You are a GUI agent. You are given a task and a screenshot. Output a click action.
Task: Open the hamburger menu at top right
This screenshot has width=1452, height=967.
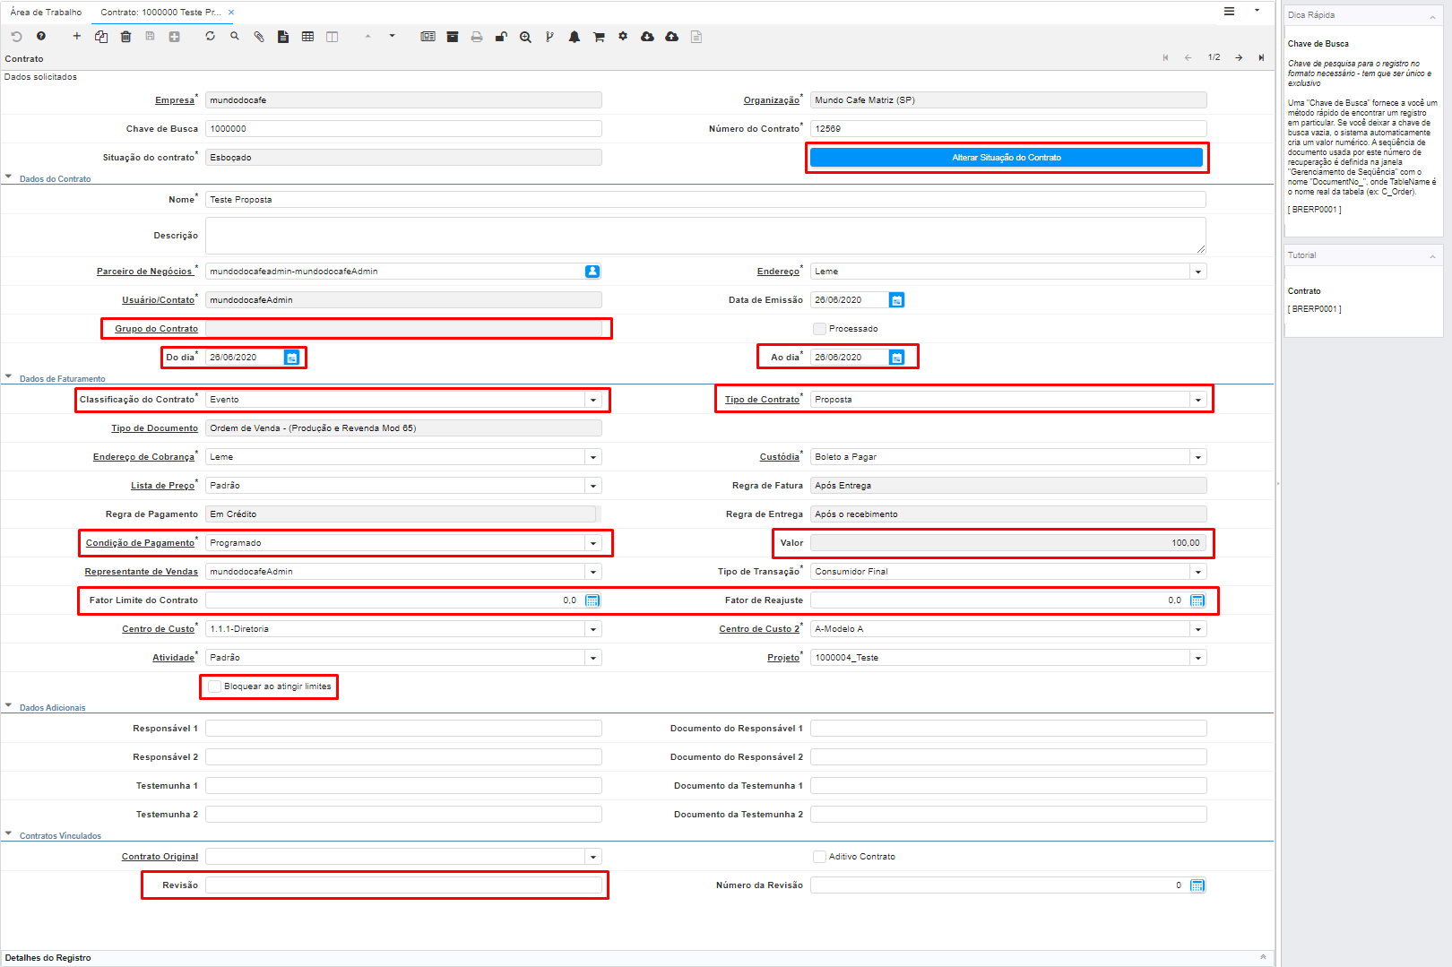[1229, 12]
